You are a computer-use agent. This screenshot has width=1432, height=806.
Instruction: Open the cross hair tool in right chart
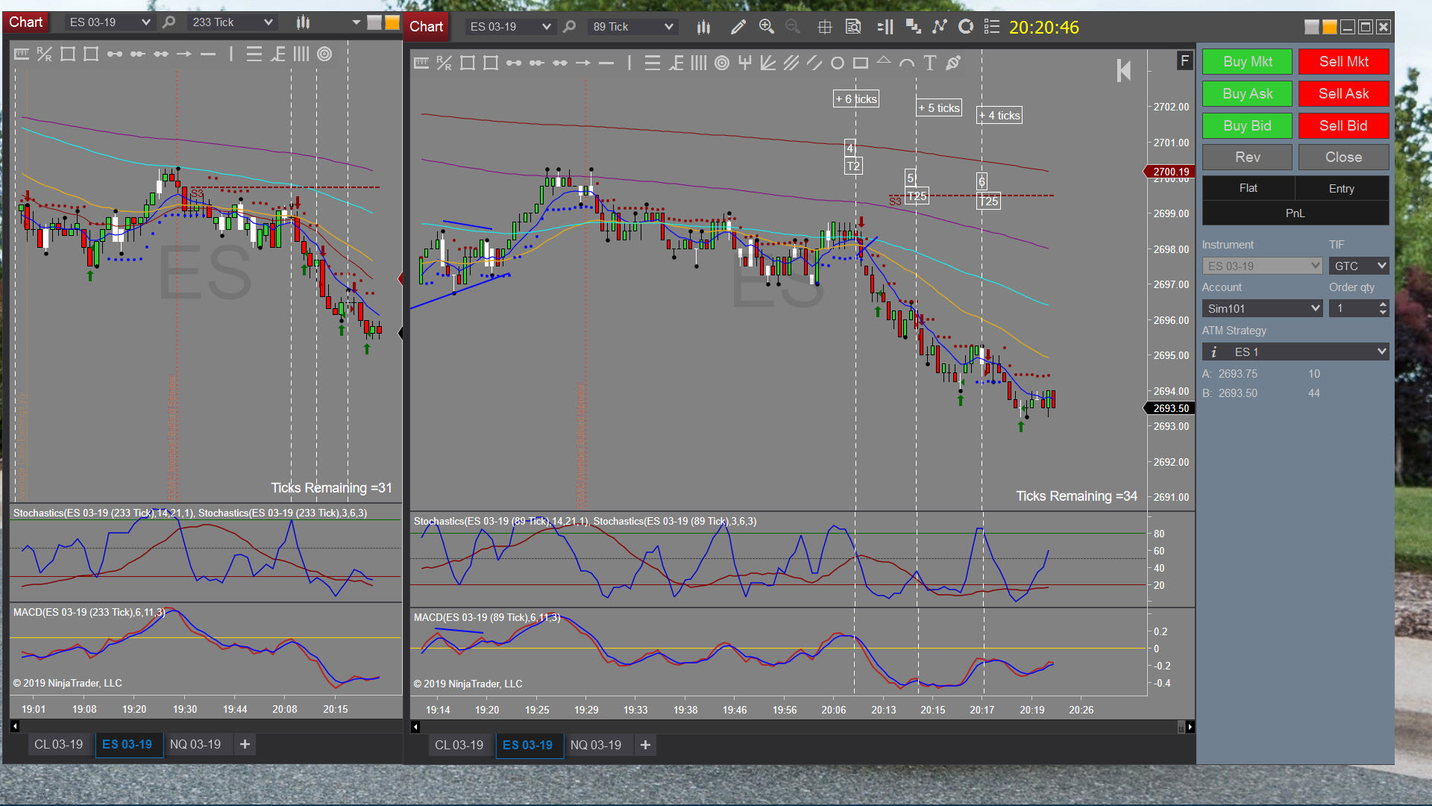(x=824, y=27)
